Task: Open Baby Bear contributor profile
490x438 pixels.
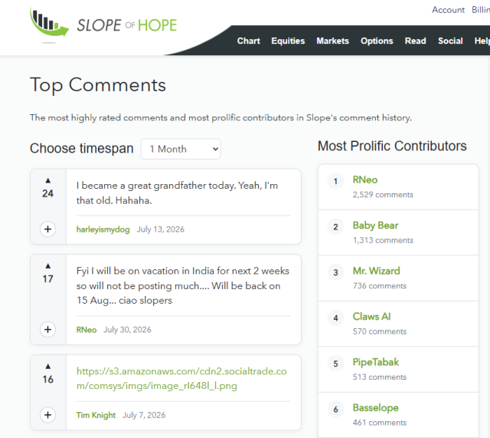Action: (x=375, y=226)
